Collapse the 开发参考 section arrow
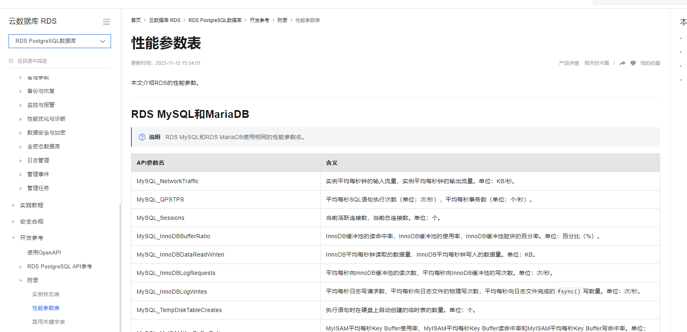 13,238
